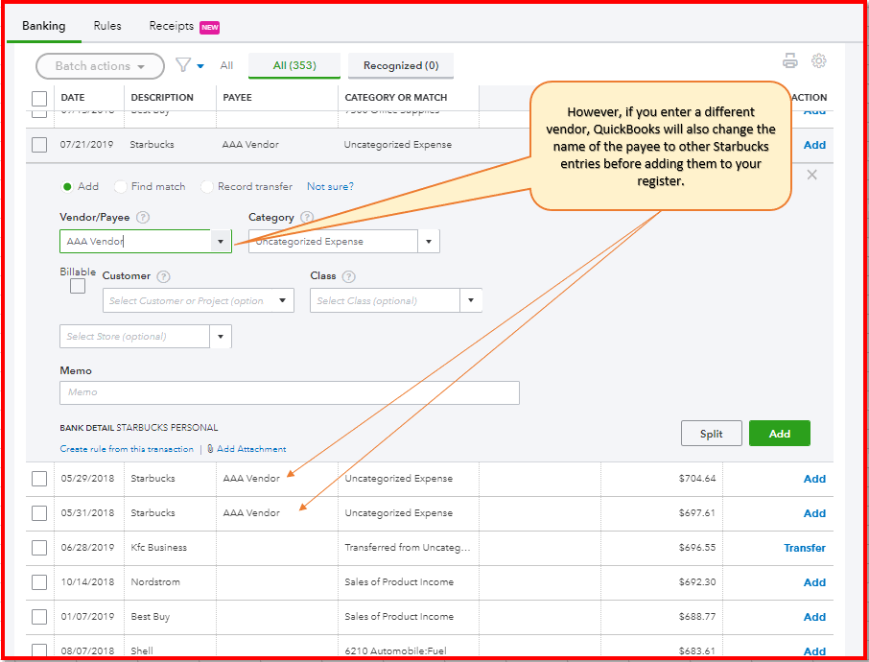Open the Vendor/Payee dropdown arrow
The width and height of the screenshot is (869, 662).
(221, 241)
